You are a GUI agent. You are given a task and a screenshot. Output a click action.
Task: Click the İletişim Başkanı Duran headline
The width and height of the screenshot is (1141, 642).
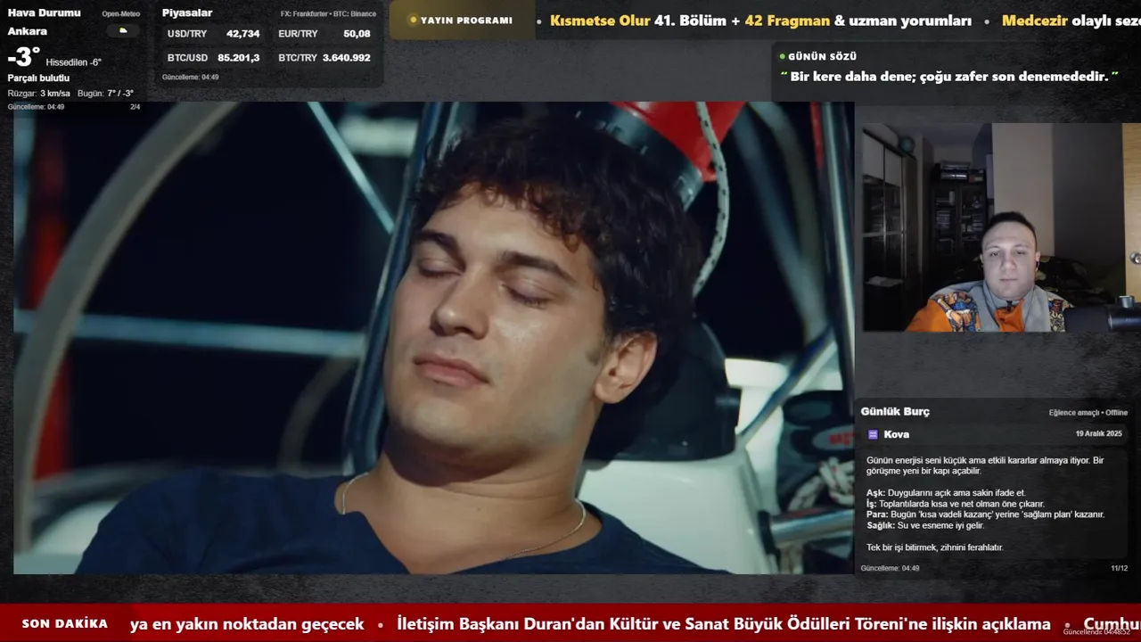[x=724, y=624]
